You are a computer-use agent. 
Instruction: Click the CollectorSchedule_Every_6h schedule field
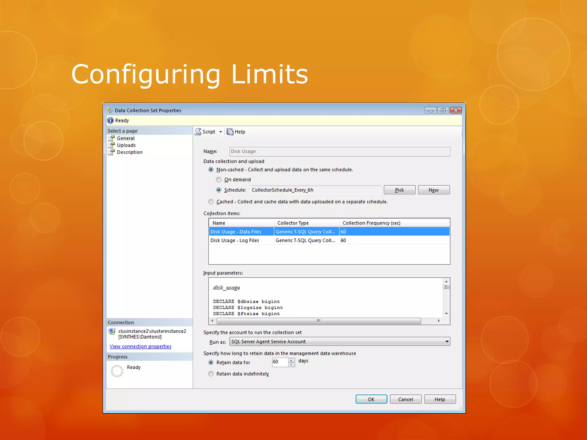tap(316, 190)
